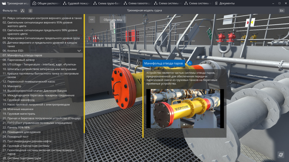Open the first Схема системы tab
This screenshot has height=162, width=289.
168,3
